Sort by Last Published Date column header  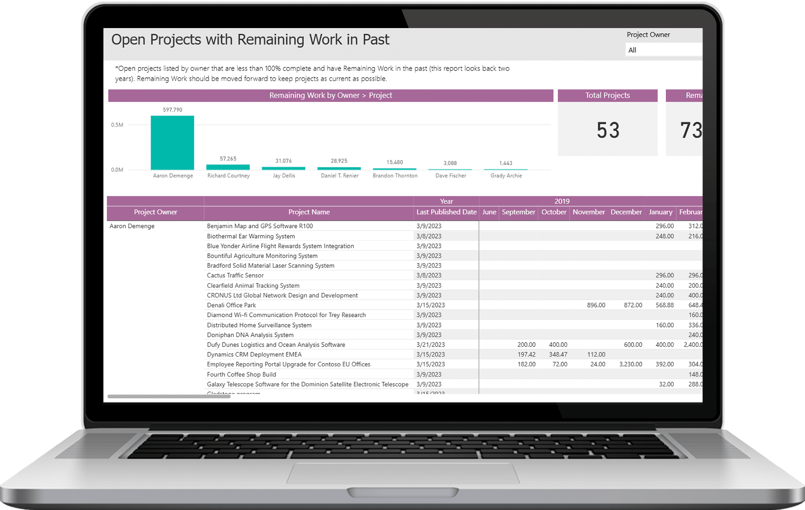tap(446, 212)
